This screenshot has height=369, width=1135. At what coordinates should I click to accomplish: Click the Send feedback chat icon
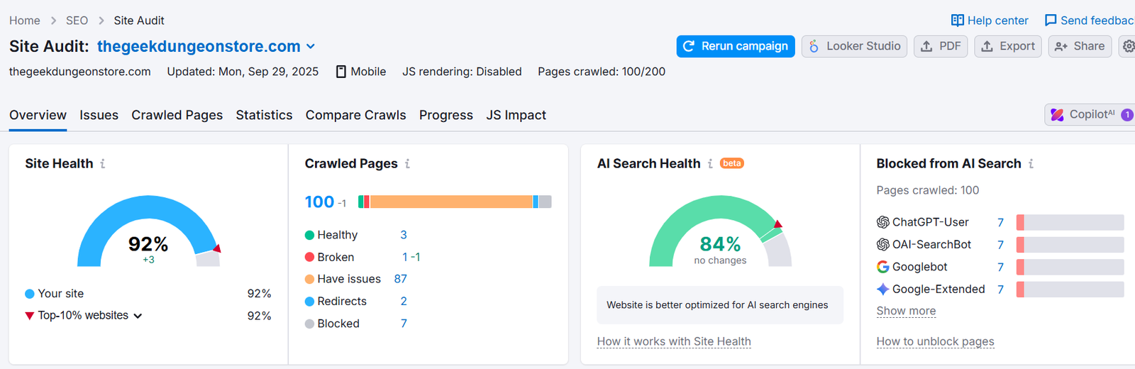point(1051,21)
